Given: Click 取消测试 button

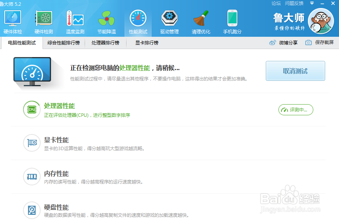Looking at the screenshot, I should [x=295, y=71].
